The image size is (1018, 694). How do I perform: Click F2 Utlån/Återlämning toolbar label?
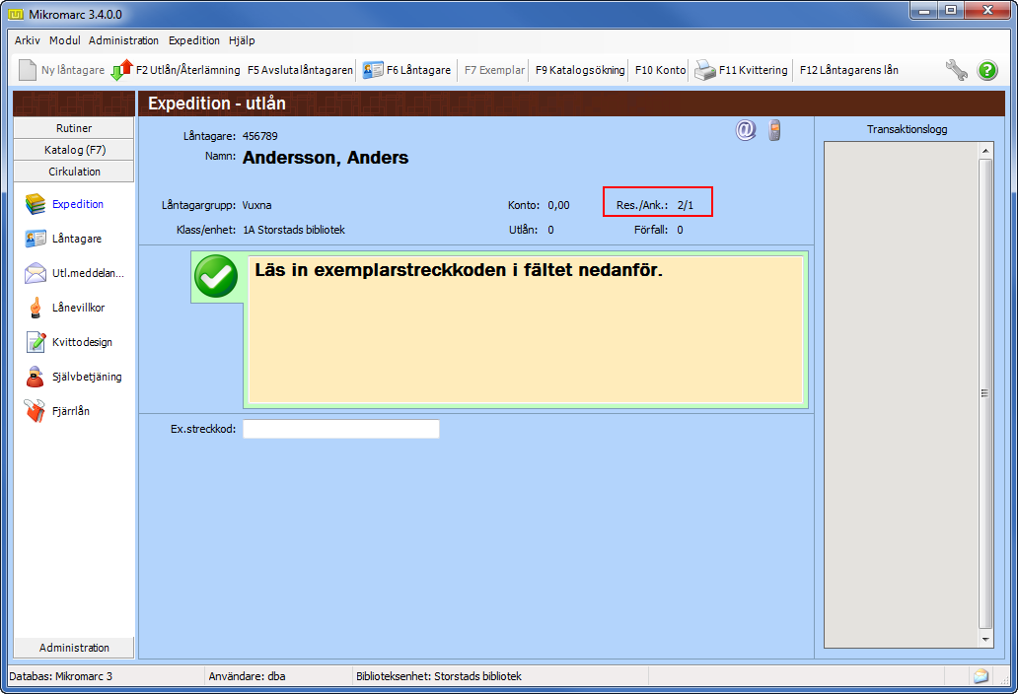coord(187,70)
